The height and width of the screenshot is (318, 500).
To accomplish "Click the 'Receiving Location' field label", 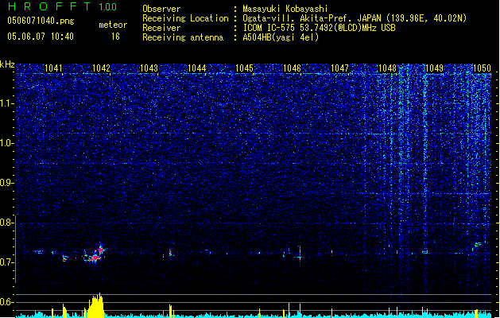I will click(185, 18).
